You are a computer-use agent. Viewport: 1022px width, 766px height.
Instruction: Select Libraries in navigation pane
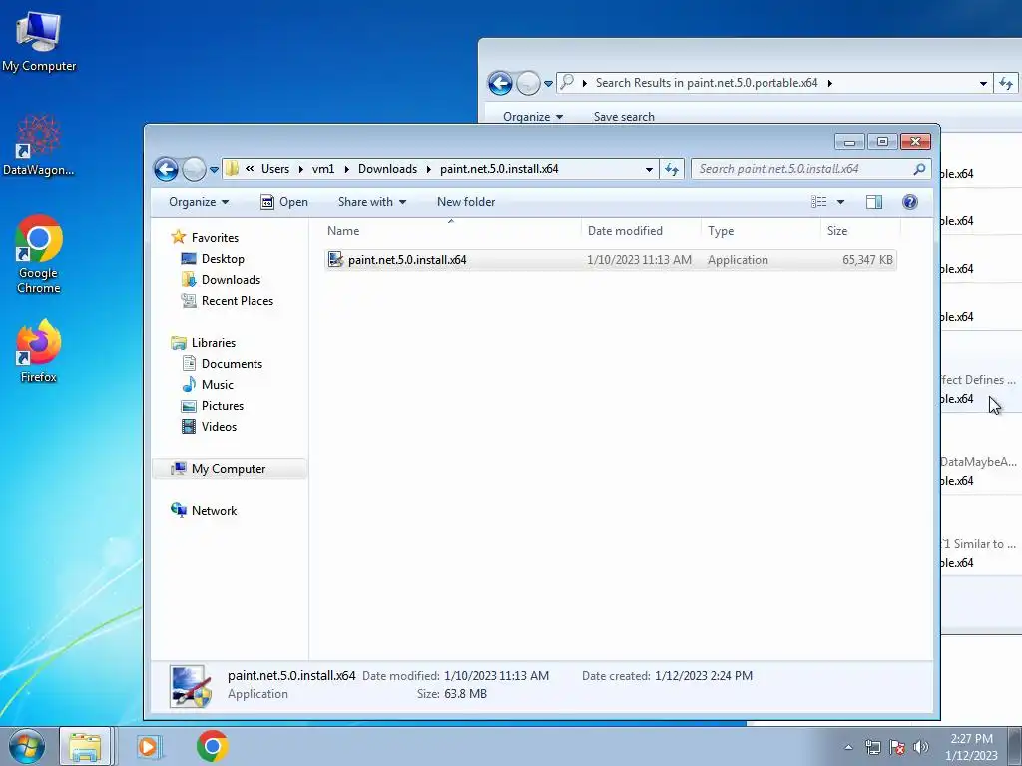click(x=214, y=343)
